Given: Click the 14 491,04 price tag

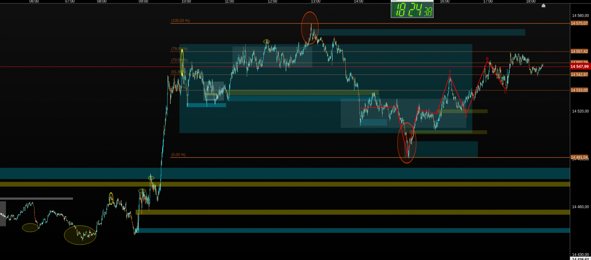Looking at the screenshot, I should (x=580, y=158).
